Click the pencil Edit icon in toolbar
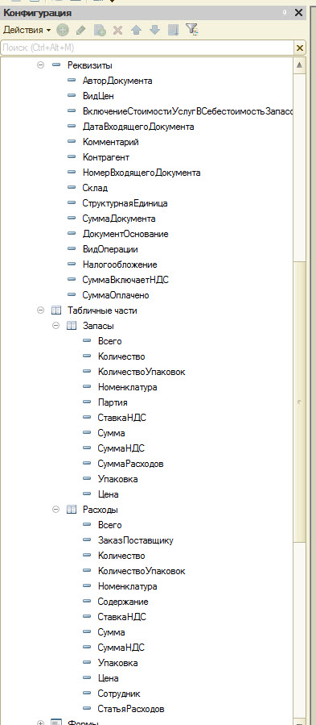Image resolution: width=316 pixels, height=725 pixels. point(80,30)
